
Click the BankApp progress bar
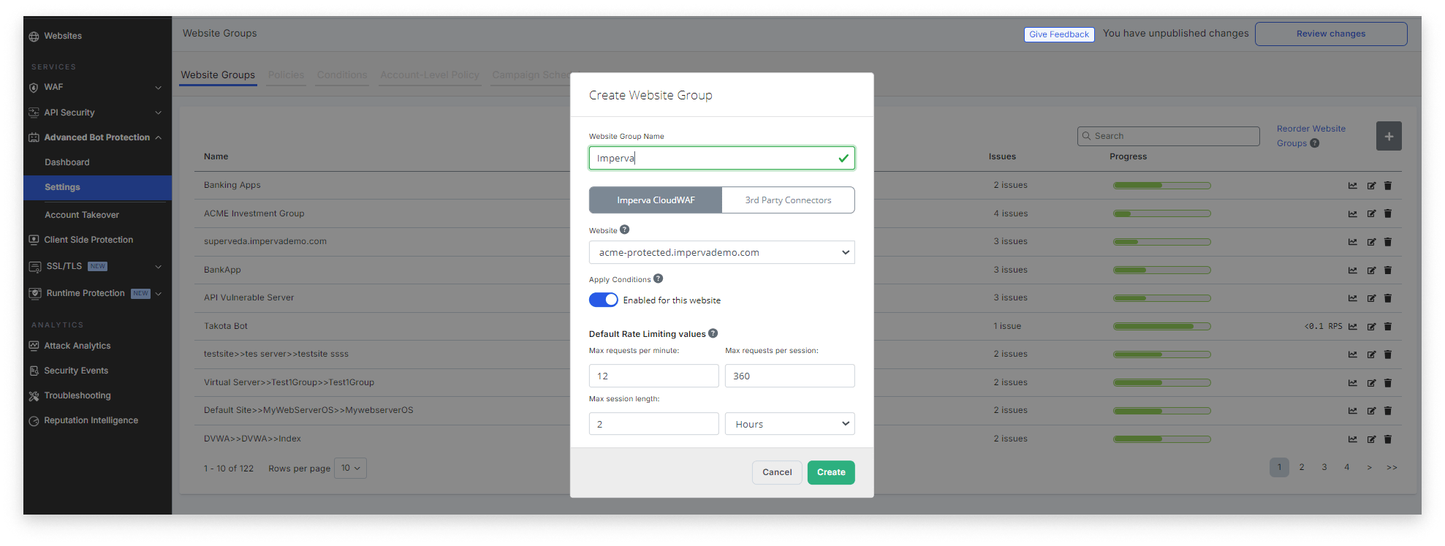click(x=1161, y=270)
